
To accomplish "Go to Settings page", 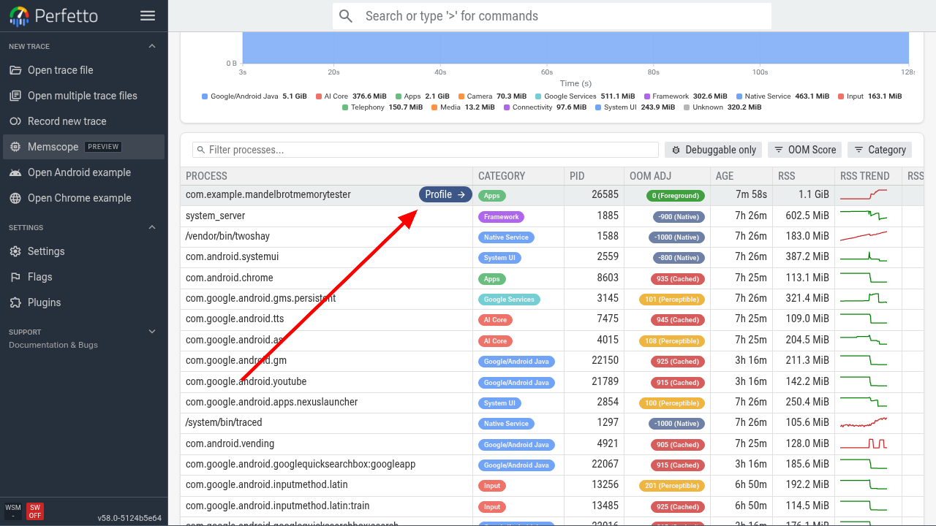I will click(83, 251).
